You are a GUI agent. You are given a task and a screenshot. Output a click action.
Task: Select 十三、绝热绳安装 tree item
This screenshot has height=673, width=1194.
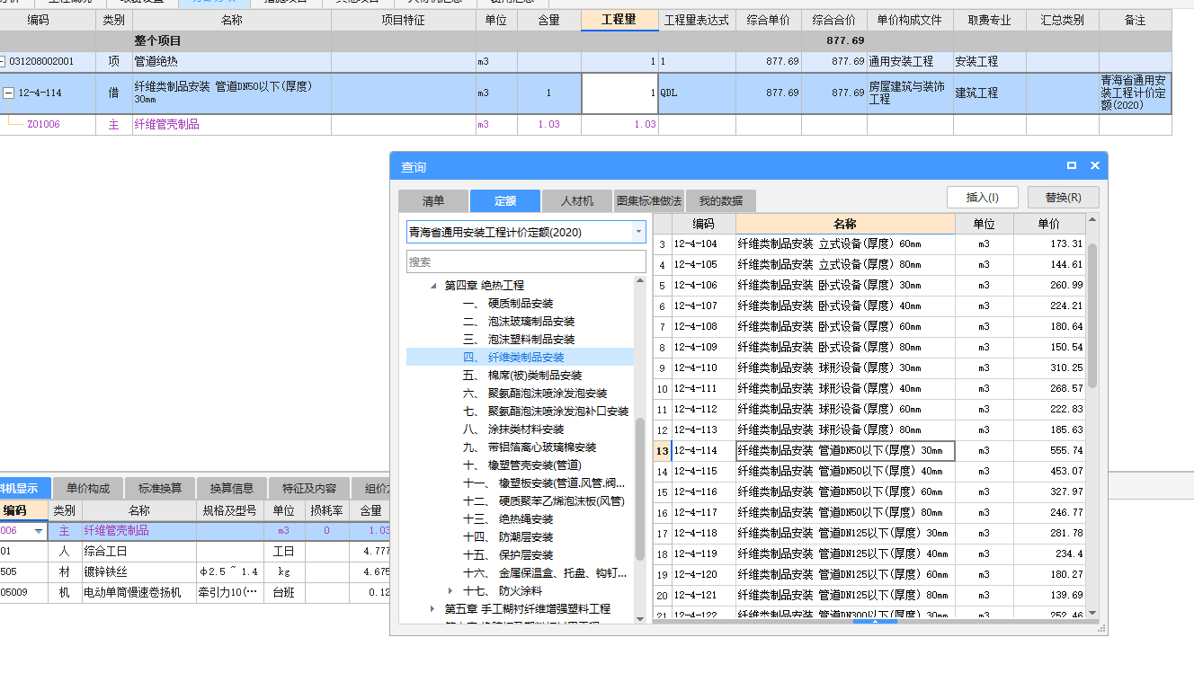508,519
